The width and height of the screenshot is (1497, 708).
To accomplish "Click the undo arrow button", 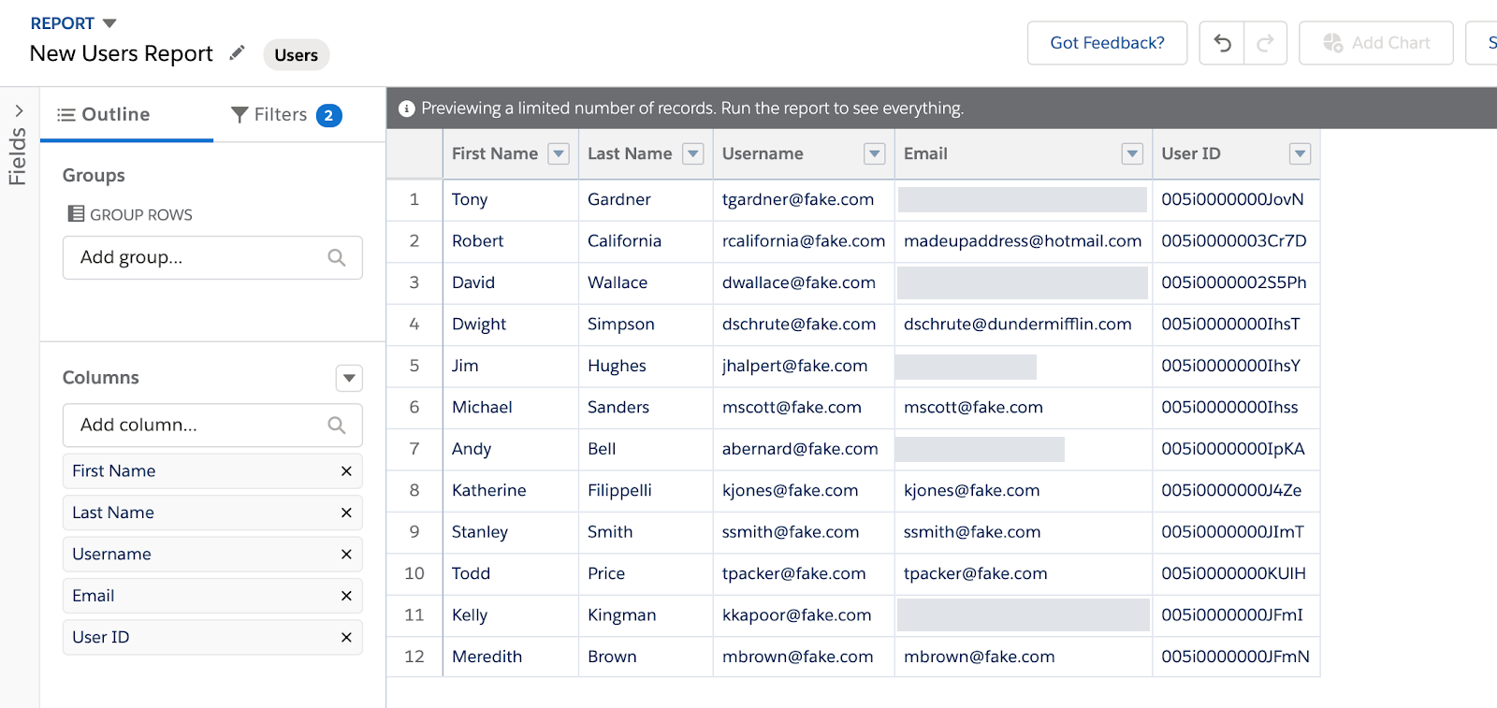I will tap(1222, 43).
